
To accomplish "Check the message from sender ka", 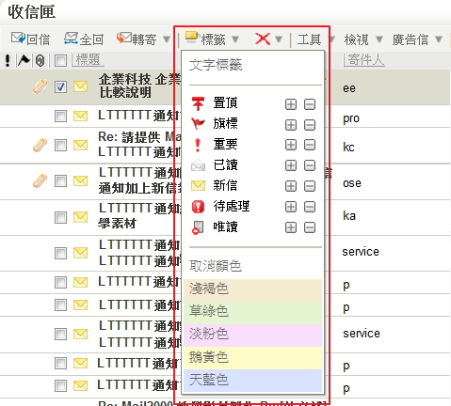I will tap(60, 217).
